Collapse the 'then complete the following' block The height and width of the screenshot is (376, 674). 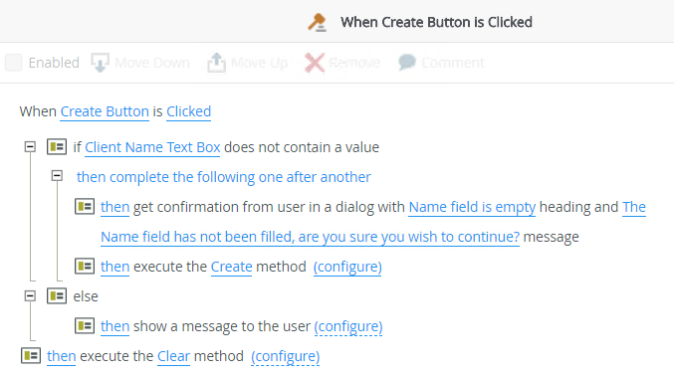coord(57,175)
